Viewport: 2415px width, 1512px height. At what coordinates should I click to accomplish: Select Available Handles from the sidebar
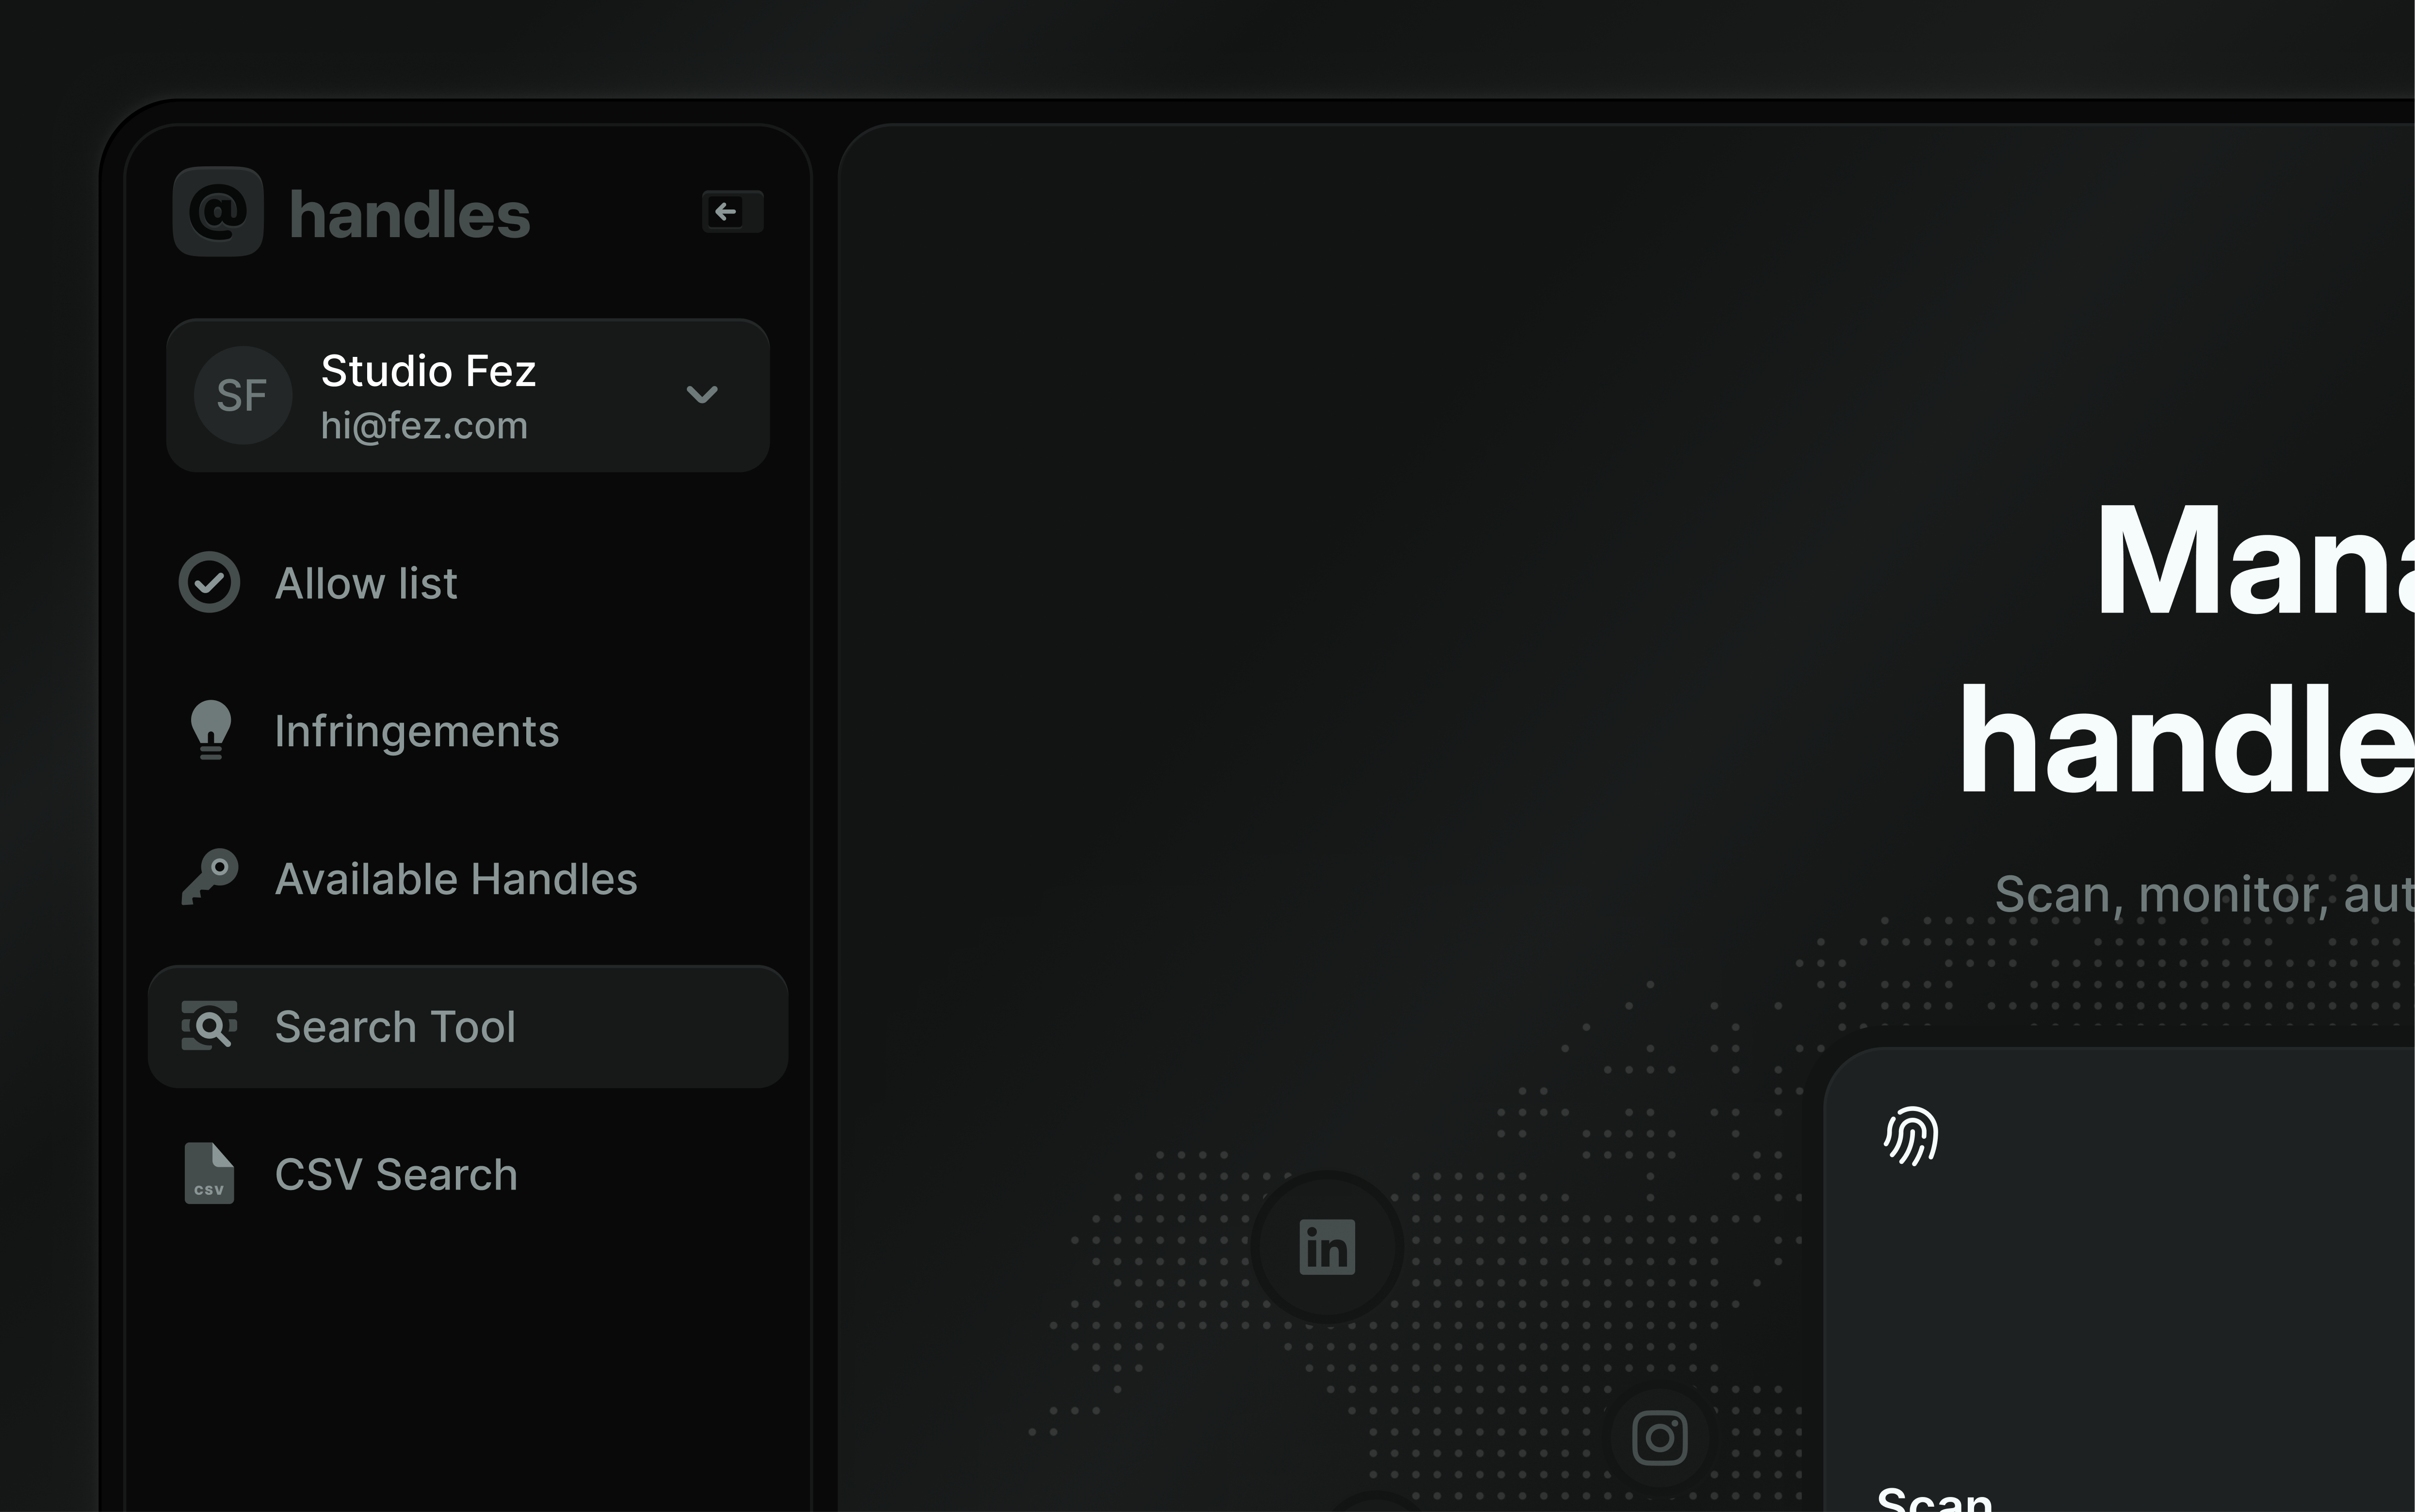456,878
